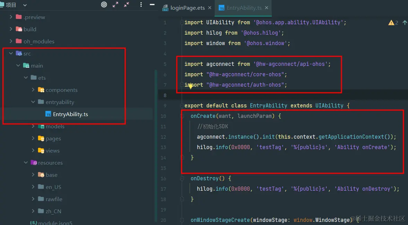This screenshot has height=225, width=408.
Task: Expand the .preview folder
Action: click(x=11, y=17)
